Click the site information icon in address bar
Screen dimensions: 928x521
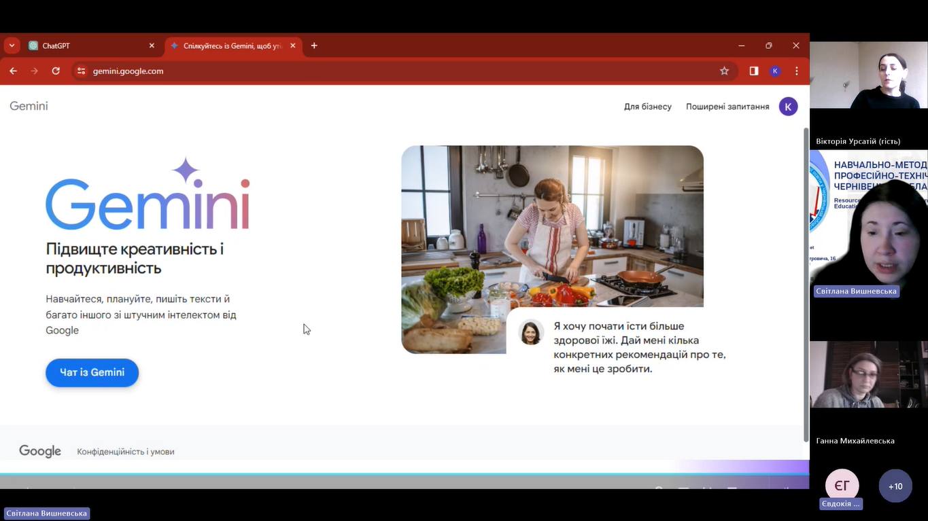tap(81, 71)
